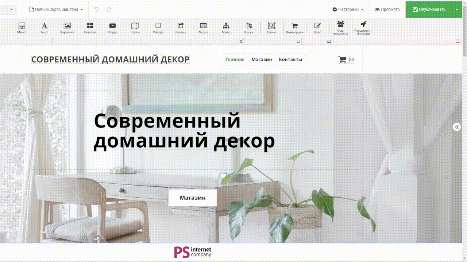
Task: Pick the Карты map tool
Action: (135, 28)
